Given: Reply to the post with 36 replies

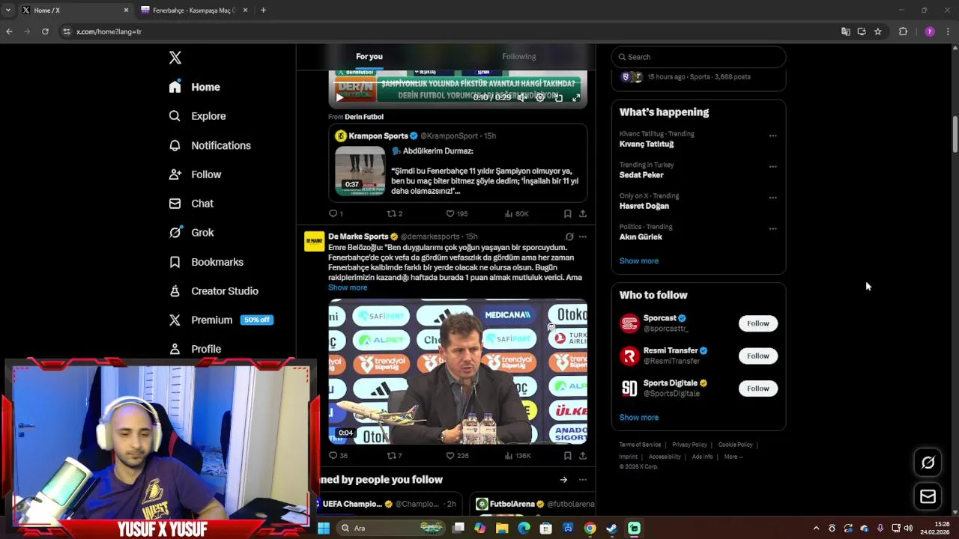Looking at the screenshot, I should coord(338,455).
